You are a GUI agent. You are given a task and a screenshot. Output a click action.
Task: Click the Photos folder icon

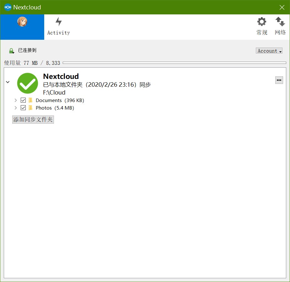[x=30, y=108]
